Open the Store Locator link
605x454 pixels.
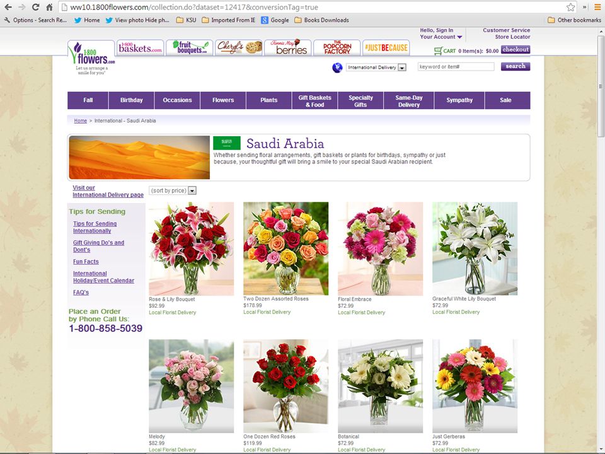point(512,37)
